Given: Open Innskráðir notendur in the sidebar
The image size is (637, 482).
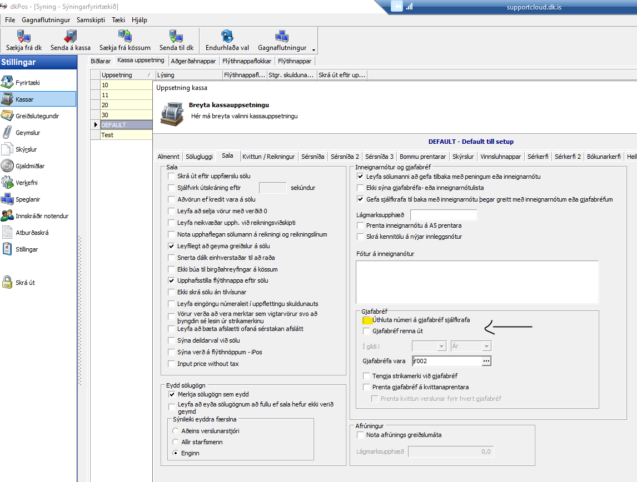Looking at the screenshot, I should click(42, 216).
